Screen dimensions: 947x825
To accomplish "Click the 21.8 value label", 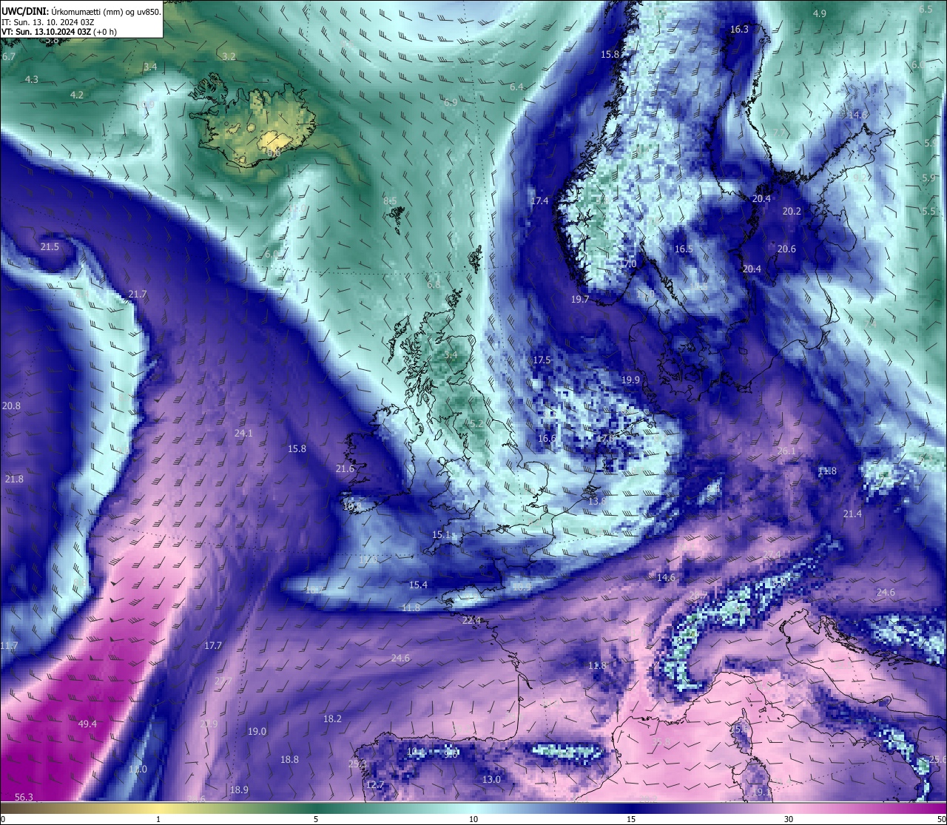I will pos(14,479).
